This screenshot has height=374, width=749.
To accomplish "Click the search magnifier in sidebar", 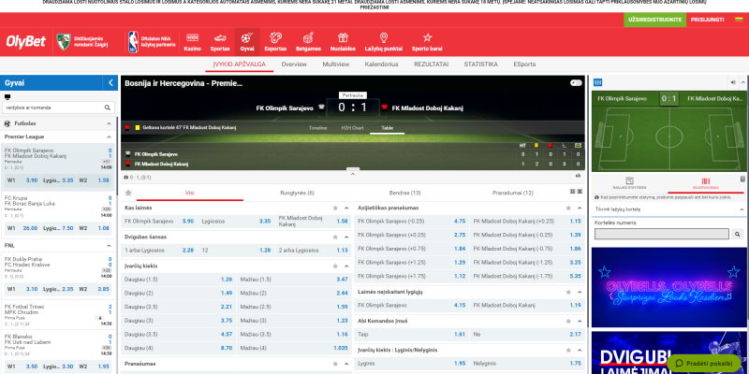I will (108, 108).
